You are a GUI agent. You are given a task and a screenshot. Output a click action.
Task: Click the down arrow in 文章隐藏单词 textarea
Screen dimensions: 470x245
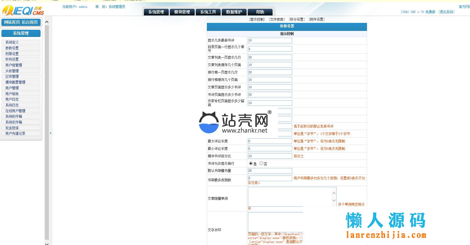pyautogui.click(x=334, y=200)
